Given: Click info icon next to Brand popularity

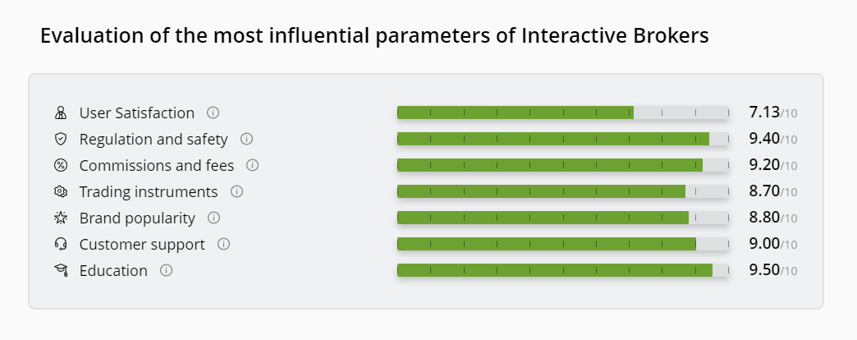Looking at the screenshot, I should click(214, 218).
